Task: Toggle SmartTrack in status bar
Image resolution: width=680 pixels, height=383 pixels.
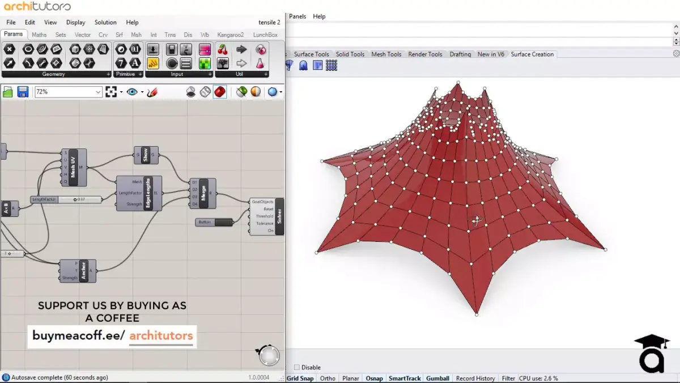Action: 405,378
